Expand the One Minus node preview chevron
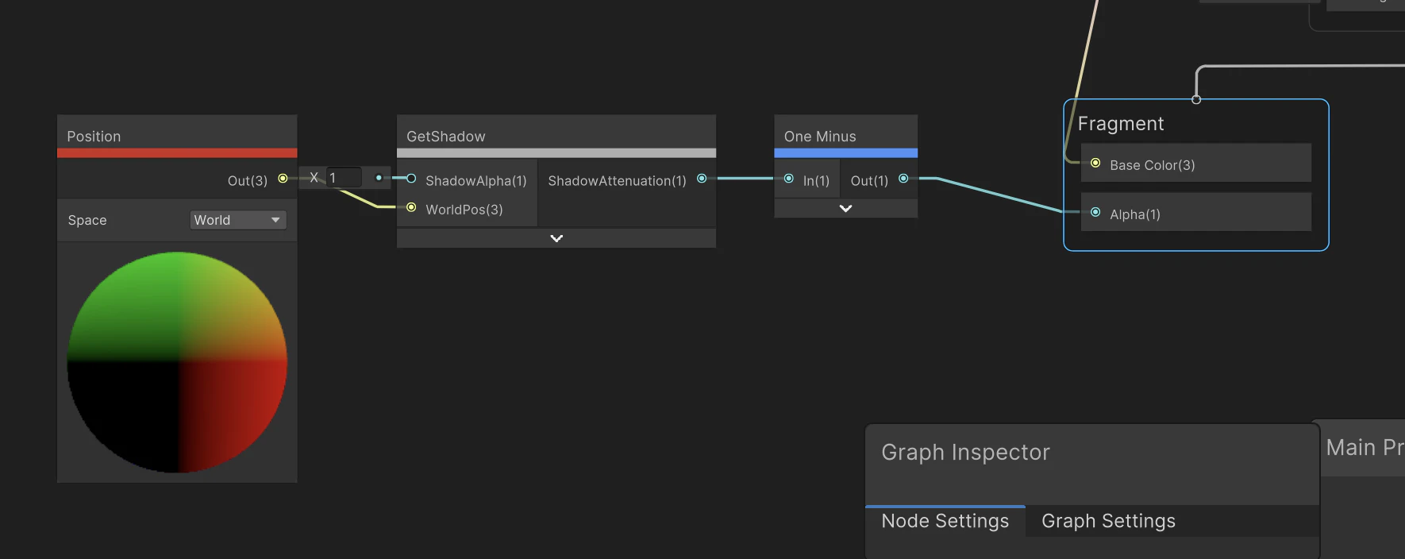This screenshot has height=559, width=1405. click(845, 208)
